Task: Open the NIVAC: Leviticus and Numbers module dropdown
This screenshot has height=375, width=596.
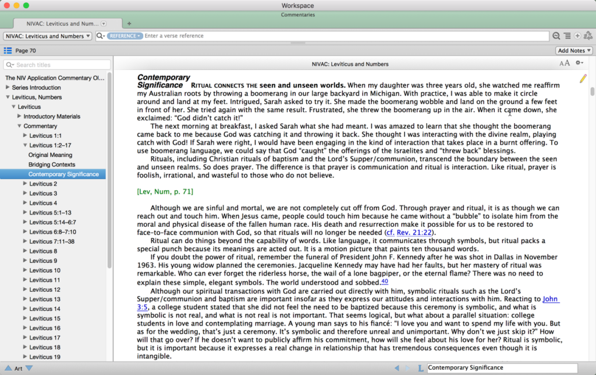Action: [x=47, y=35]
